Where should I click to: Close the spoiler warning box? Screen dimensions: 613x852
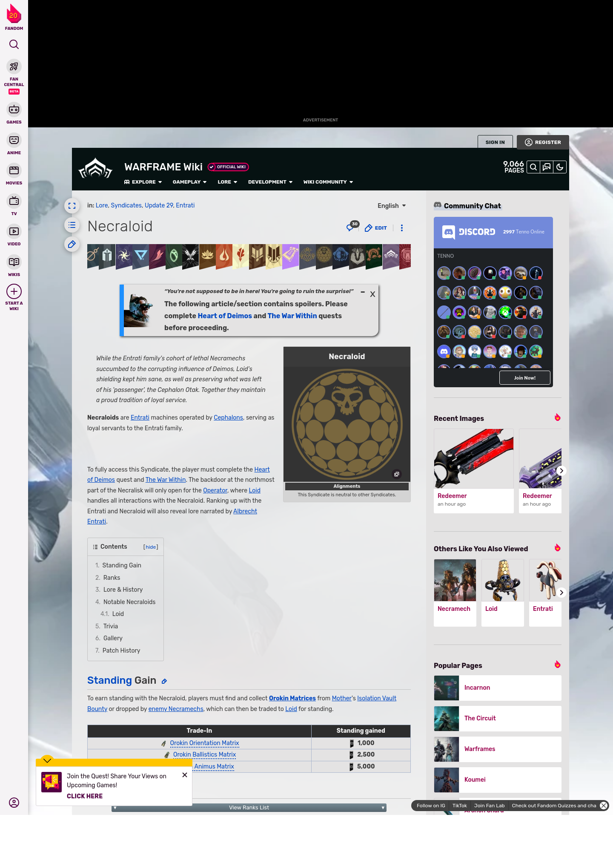[372, 294]
